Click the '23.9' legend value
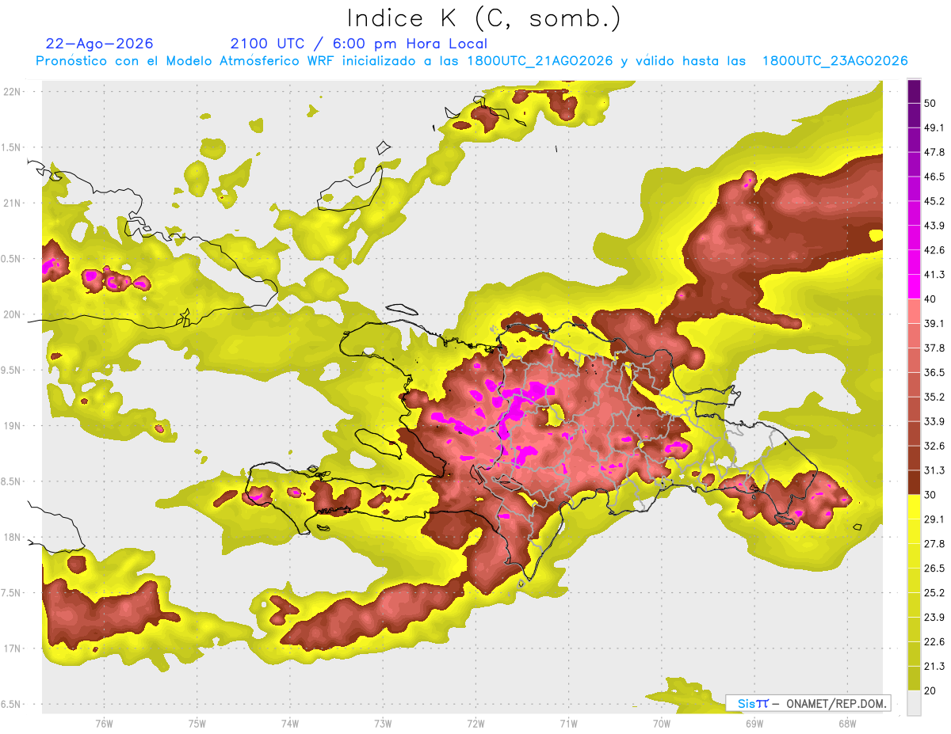This screenshot has height=734, width=951. click(934, 618)
